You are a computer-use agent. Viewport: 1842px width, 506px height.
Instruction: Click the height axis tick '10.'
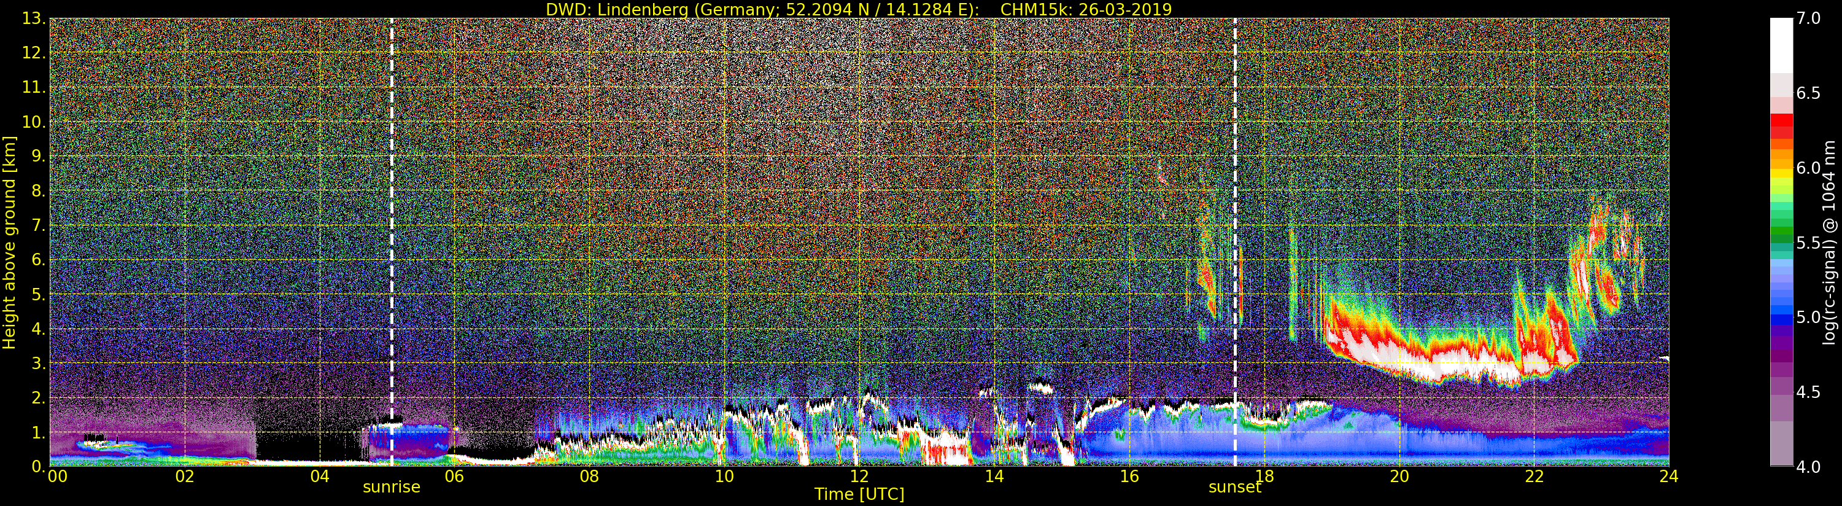tap(34, 122)
